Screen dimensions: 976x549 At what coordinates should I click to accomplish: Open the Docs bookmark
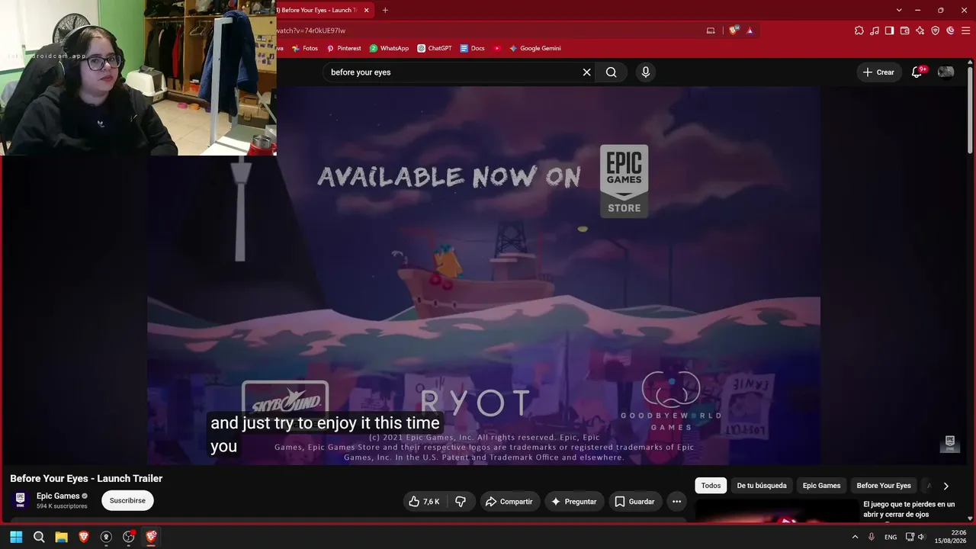(x=472, y=48)
